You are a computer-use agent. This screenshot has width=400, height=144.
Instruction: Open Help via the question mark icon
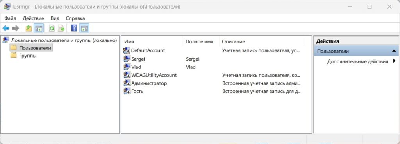(x=74, y=28)
